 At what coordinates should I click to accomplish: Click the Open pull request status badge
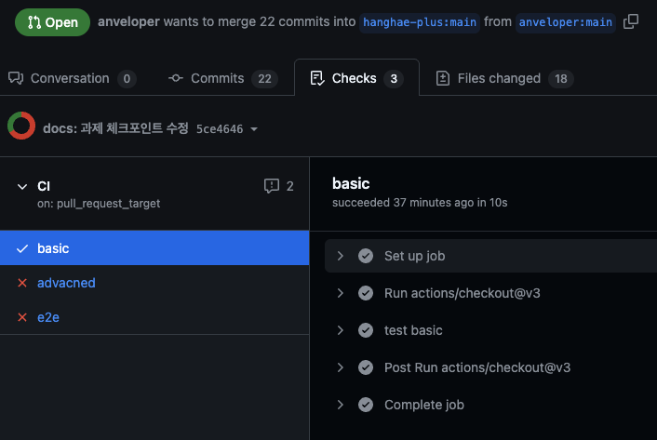52,22
